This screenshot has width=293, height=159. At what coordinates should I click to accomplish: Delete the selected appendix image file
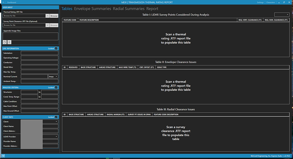click(x=9, y=42)
